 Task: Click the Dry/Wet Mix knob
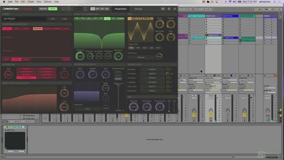click(x=147, y=107)
